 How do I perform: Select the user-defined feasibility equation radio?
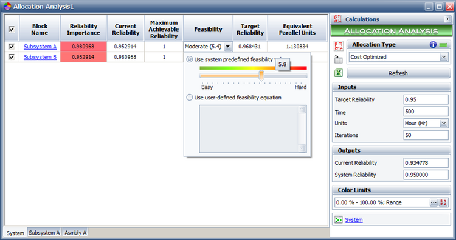point(189,98)
